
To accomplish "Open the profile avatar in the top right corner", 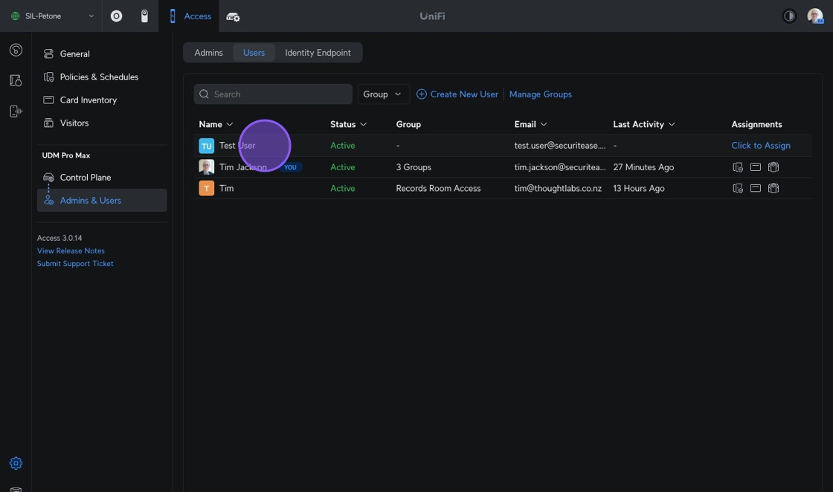I will tap(814, 16).
